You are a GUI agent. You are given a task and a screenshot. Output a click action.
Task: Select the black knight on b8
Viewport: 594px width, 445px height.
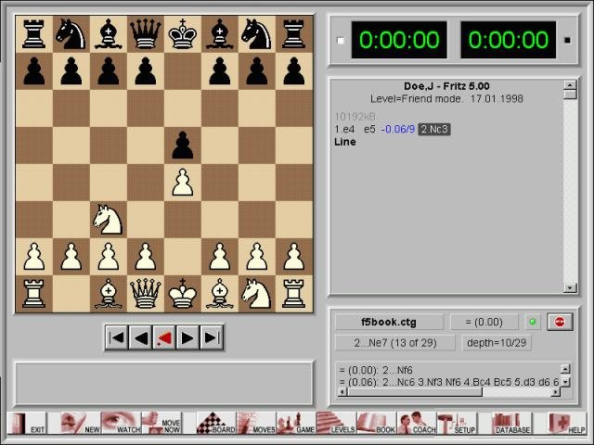pyautogui.click(x=71, y=34)
